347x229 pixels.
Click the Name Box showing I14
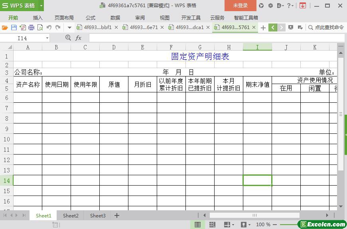tap(23, 38)
